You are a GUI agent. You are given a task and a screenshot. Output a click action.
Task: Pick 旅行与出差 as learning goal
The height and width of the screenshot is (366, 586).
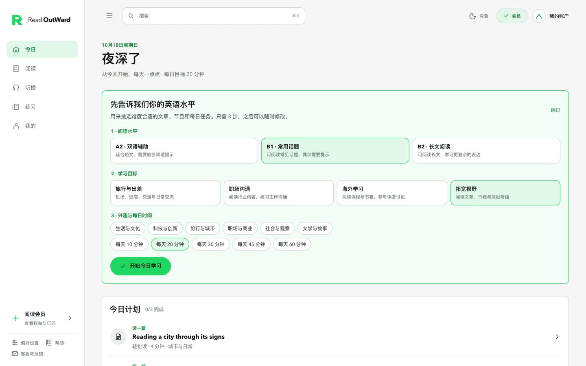[x=165, y=193]
